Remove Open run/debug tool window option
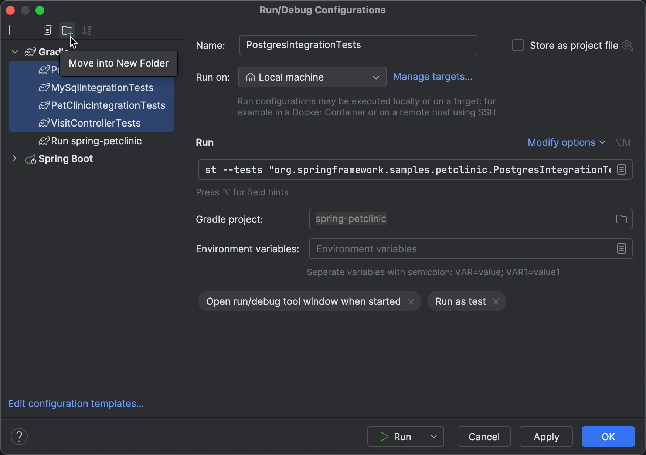Image resolution: width=646 pixels, height=455 pixels. [x=411, y=301]
